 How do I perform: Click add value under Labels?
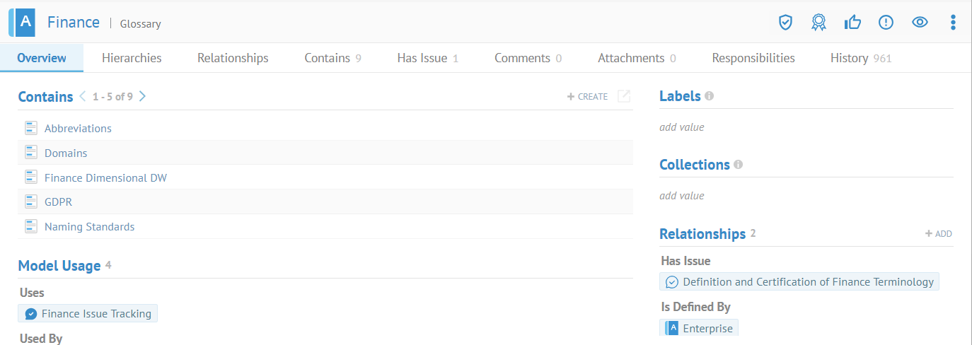(681, 127)
